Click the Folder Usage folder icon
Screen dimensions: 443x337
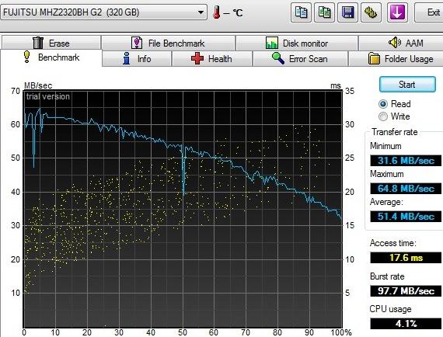click(374, 58)
